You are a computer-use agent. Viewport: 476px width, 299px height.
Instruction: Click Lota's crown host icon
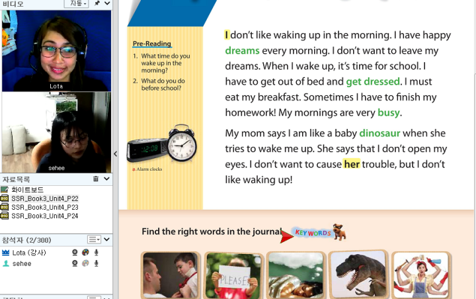click(5, 252)
